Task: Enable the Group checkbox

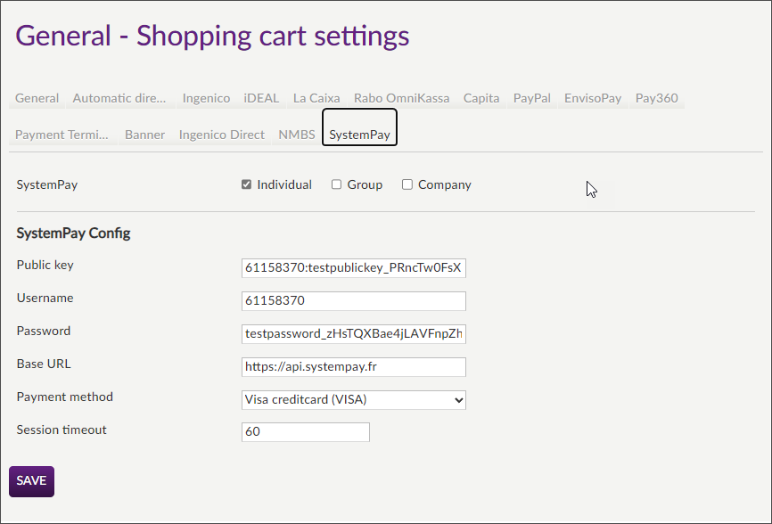Action: (x=336, y=184)
